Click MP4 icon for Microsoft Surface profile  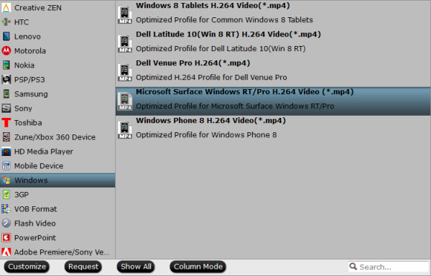125,101
